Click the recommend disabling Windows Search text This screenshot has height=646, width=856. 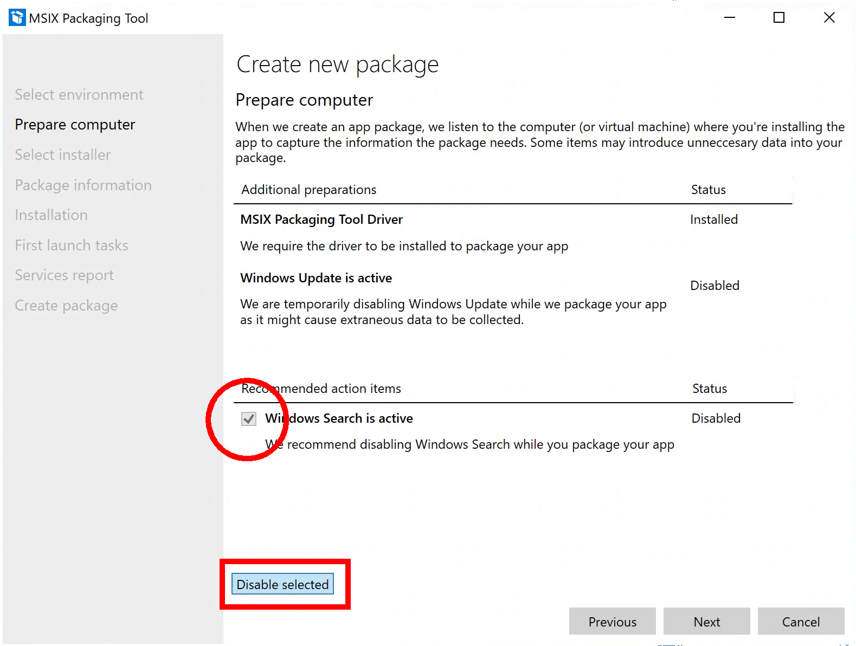click(x=469, y=444)
